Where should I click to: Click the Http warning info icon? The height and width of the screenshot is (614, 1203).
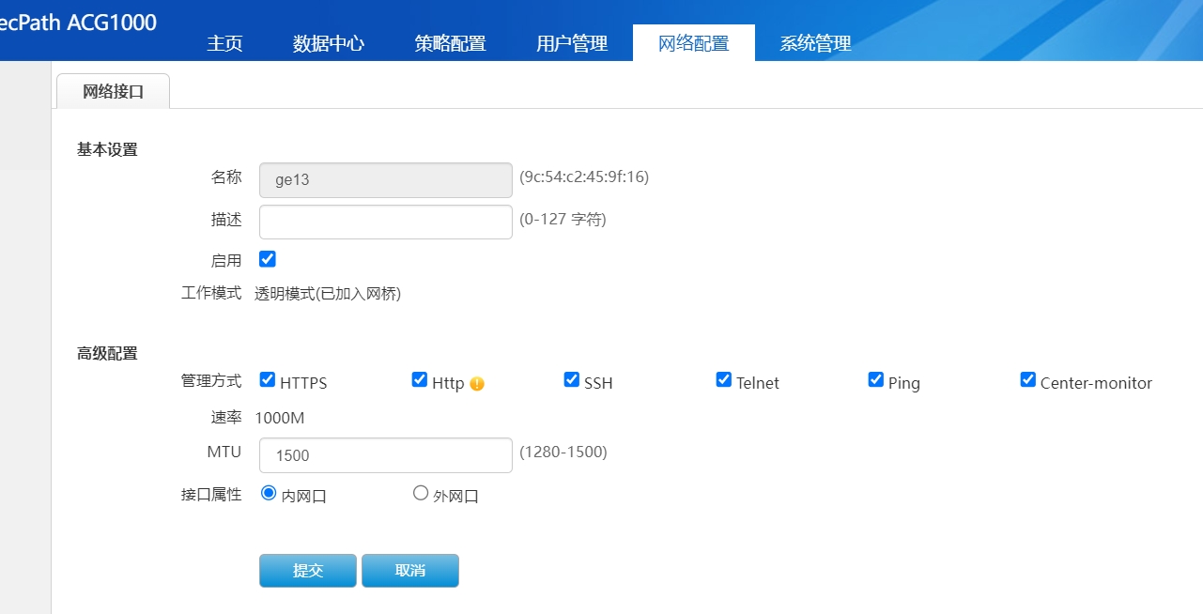pyautogui.click(x=477, y=383)
